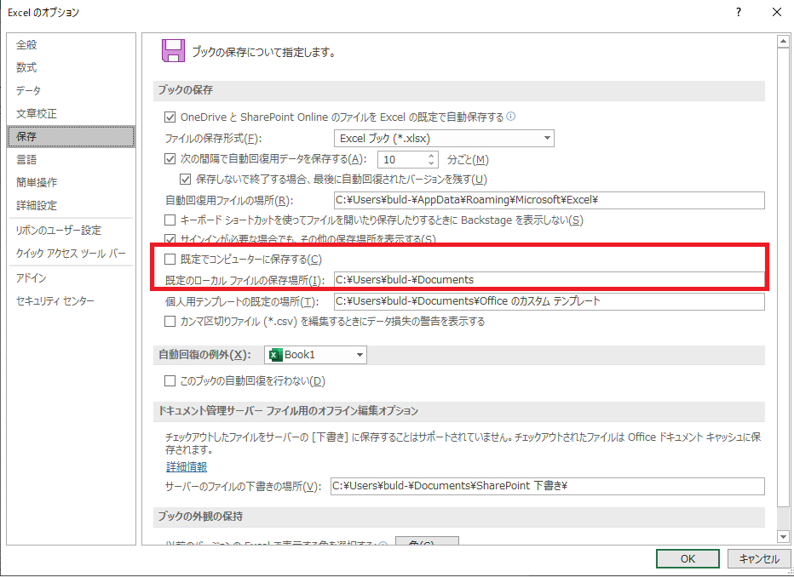This screenshot has height=577, width=794.
Task: Toggle 次の間隔で自動回復用データを保存する checkbox
Action: pos(170,159)
